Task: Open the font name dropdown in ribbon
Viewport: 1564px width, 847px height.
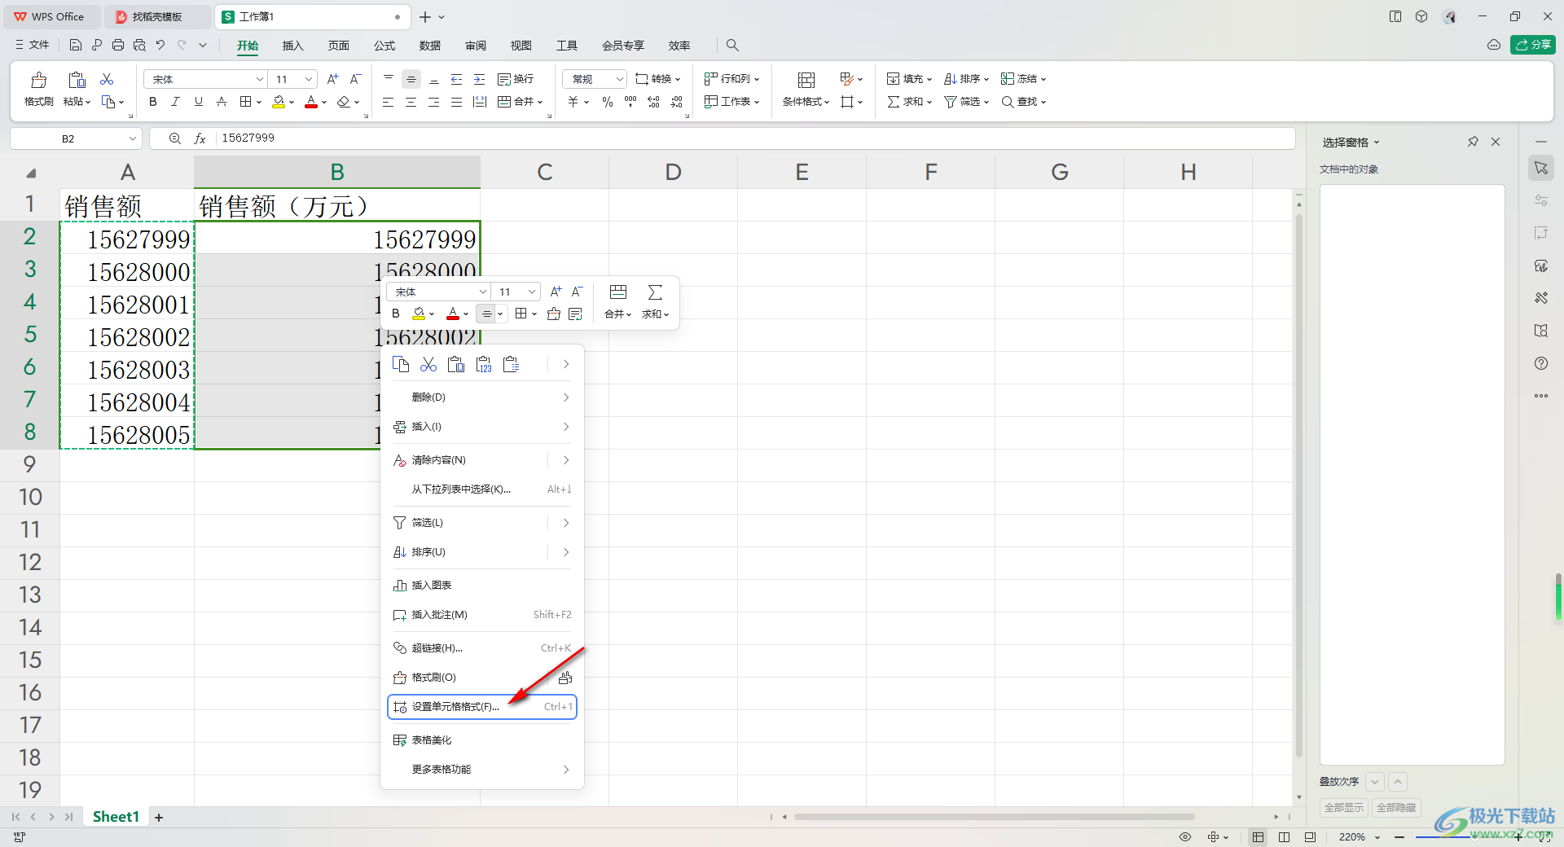Action: coord(260,79)
